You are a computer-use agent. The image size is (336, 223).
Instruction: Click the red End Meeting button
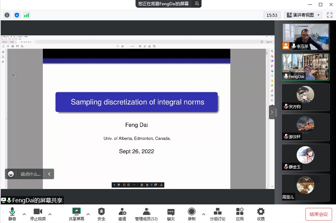(318, 214)
